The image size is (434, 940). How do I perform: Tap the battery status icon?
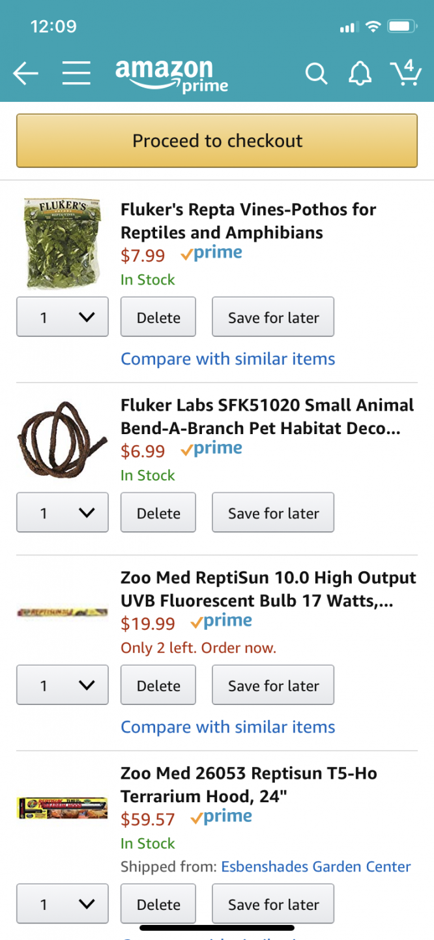click(x=402, y=27)
